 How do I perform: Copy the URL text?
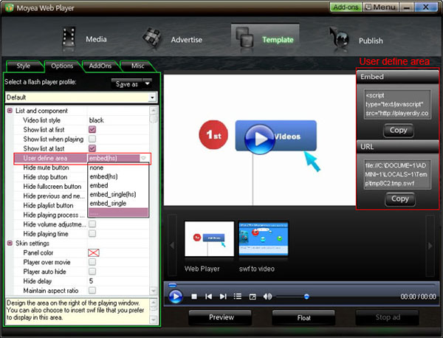399,199
